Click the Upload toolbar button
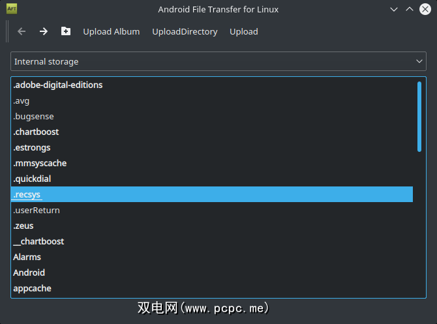 click(x=243, y=31)
